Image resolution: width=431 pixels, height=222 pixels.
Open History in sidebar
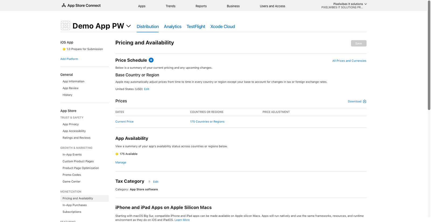tap(67, 95)
